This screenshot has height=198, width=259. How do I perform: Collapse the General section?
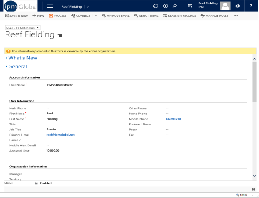coord(16,66)
